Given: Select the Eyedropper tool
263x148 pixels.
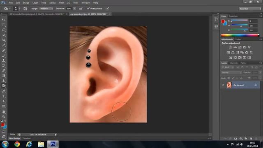Looking at the screenshot, I should pos(4,45).
